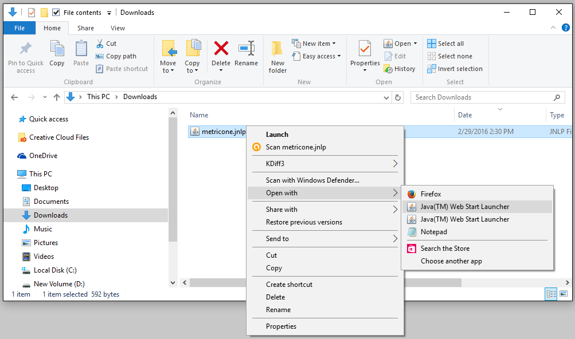Click the Select none button
Screen dimensions: 575x339
450,56
